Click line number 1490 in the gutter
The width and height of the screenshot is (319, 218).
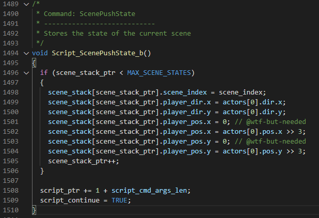[11, 14]
